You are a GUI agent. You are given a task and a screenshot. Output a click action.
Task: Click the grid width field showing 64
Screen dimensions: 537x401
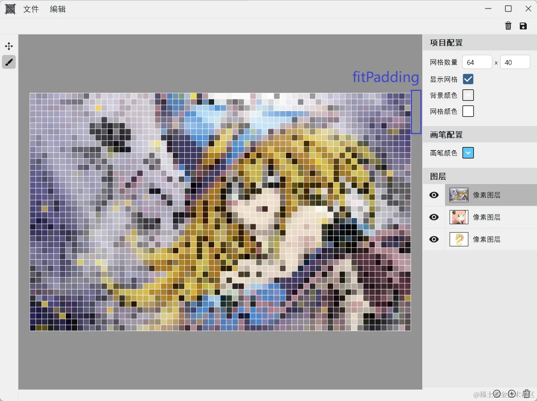(x=477, y=62)
